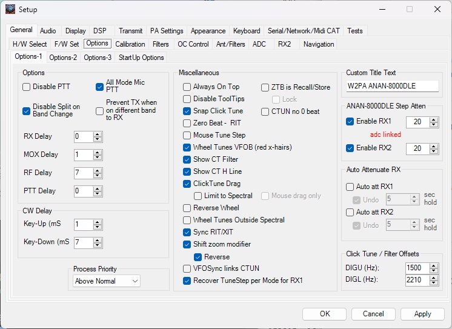Decrease the MOX Delay value
The height and width of the screenshot is (329, 452).
(98, 158)
